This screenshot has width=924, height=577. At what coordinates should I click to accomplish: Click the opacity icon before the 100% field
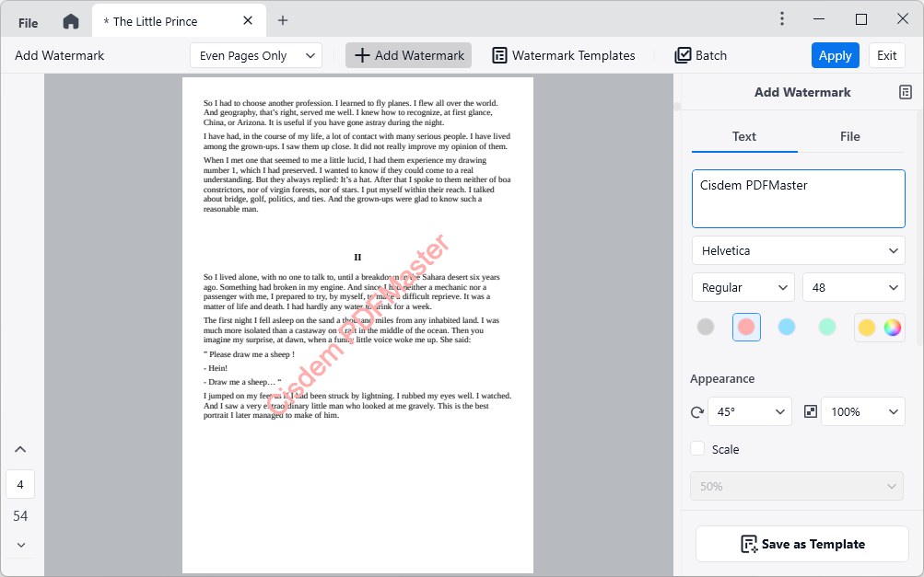point(810,411)
